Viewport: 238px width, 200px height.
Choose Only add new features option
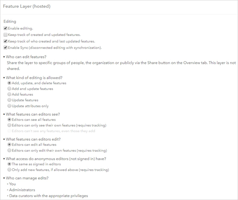tap(9, 170)
